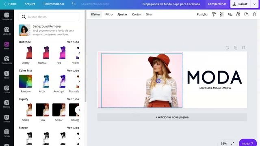Open the Fotos sidebar panel
Screen dimensions: 260x146
coord(6,45)
